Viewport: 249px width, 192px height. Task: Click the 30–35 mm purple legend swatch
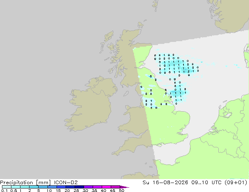pyautogui.click(x=88, y=187)
